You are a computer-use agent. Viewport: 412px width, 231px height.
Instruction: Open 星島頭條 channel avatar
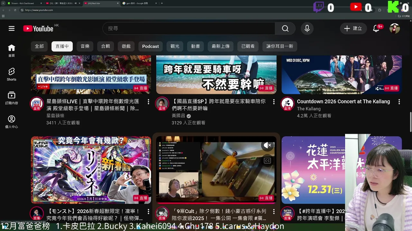coord(37,104)
